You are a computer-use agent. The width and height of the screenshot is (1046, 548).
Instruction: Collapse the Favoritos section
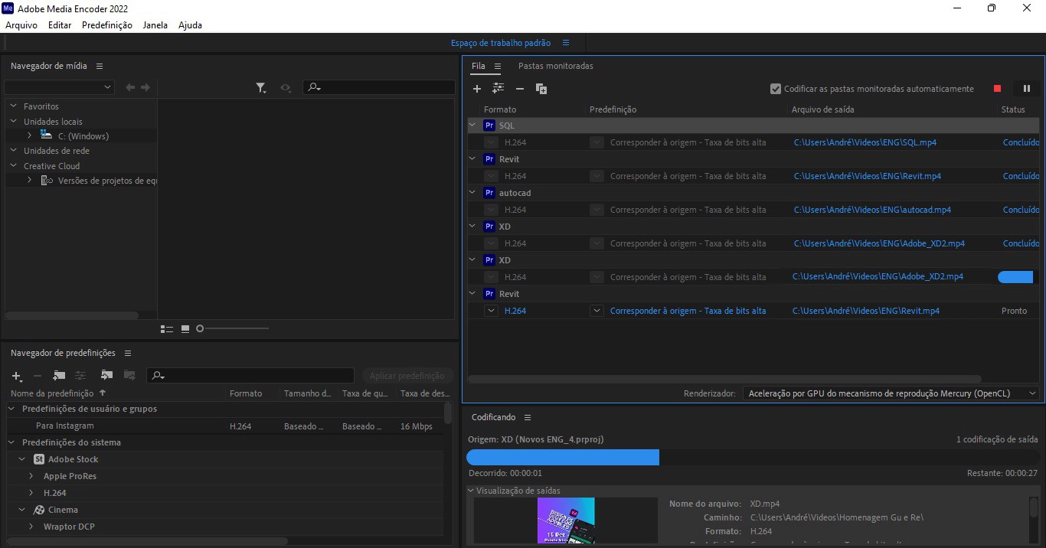pyautogui.click(x=13, y=106)
